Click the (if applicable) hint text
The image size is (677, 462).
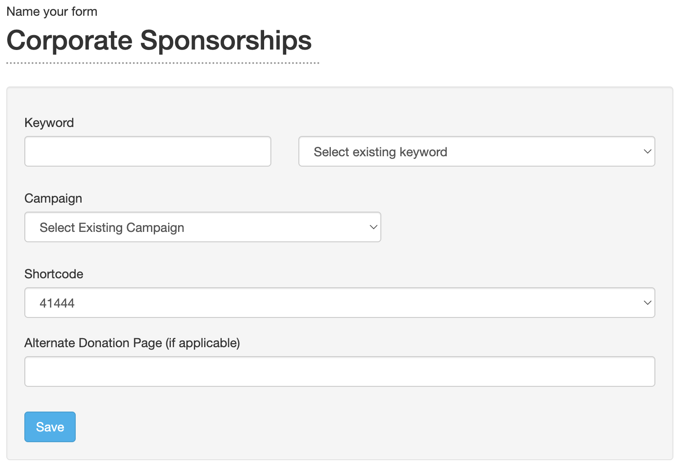(202, 343)
